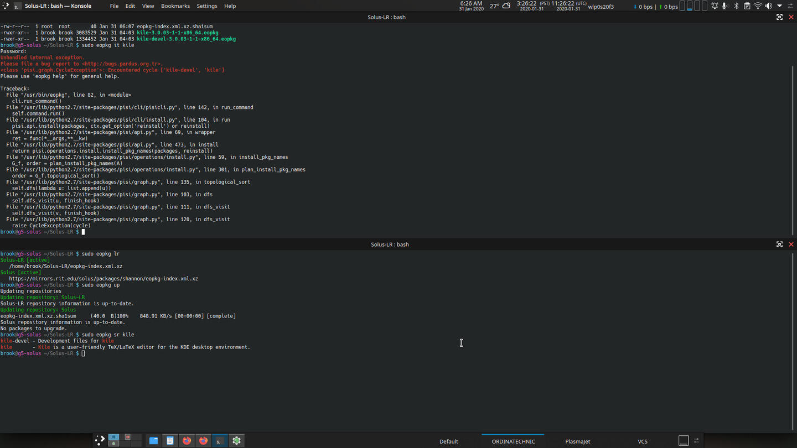This screenshot has height=448, width=797.
Task: Click the bugs.pardus.org.tr URL in the error
Action: coord(121,64)
